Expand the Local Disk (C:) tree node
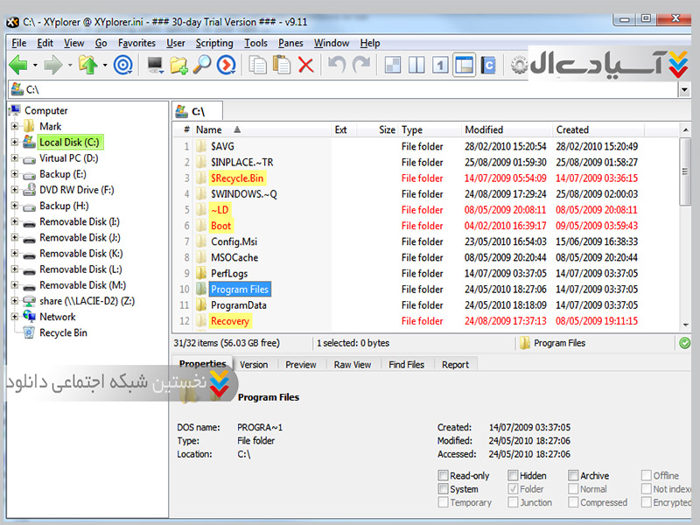The height and width of the screenshot is (525, 700). (x=15, y=143)
